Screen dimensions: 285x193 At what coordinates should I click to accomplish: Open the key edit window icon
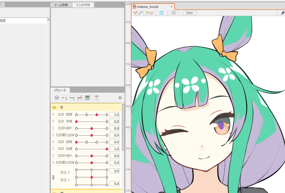coord(87,98)
